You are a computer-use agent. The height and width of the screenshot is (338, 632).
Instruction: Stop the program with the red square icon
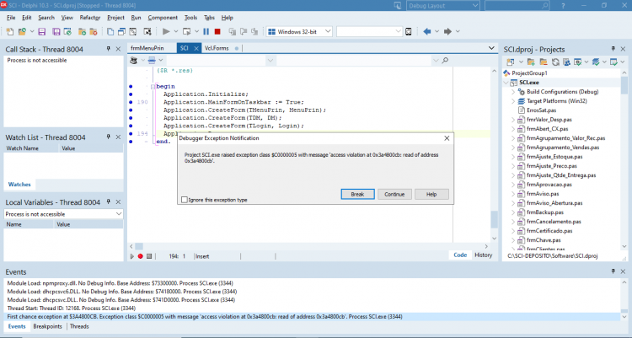click(217, 31)
